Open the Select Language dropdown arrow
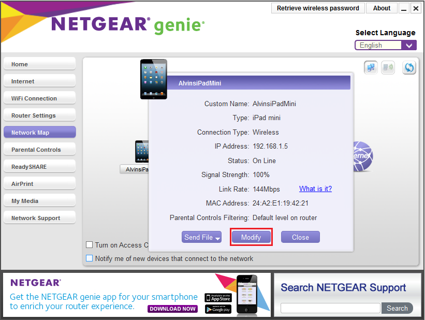Image resolution: width=425 pixels, height=320 pixels. point(409,45)
